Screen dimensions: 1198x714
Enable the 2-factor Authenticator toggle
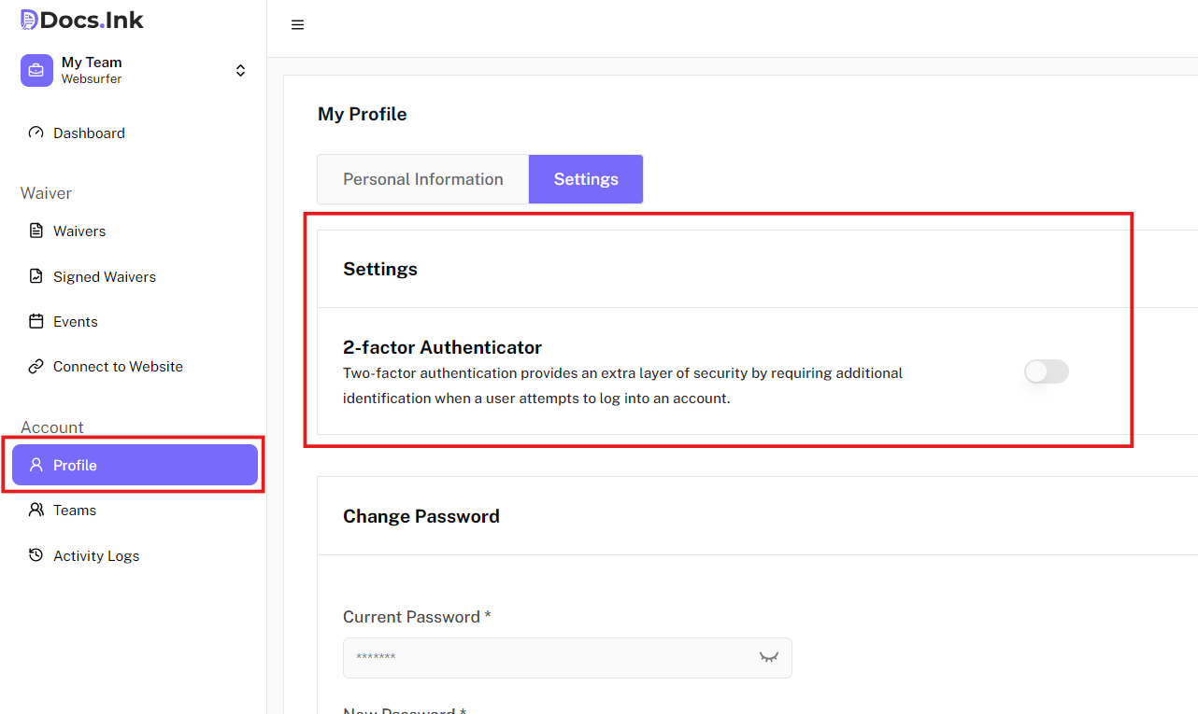point(1046,371)
